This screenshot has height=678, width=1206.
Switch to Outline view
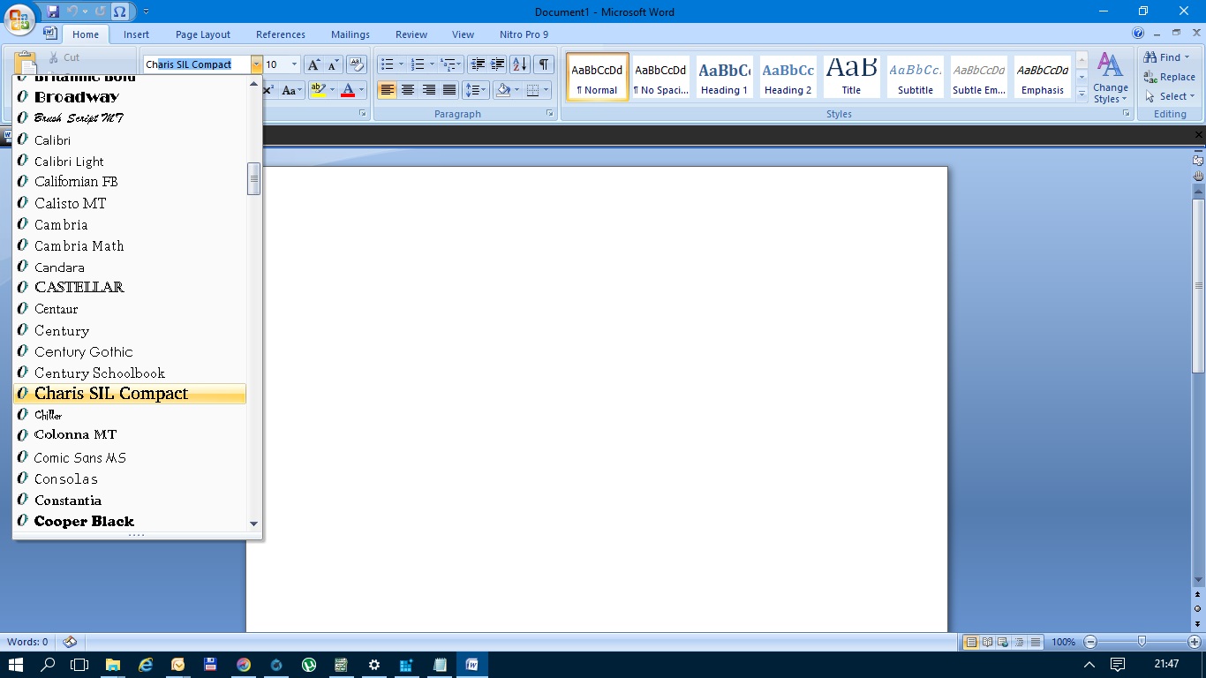coord(1020,642)
